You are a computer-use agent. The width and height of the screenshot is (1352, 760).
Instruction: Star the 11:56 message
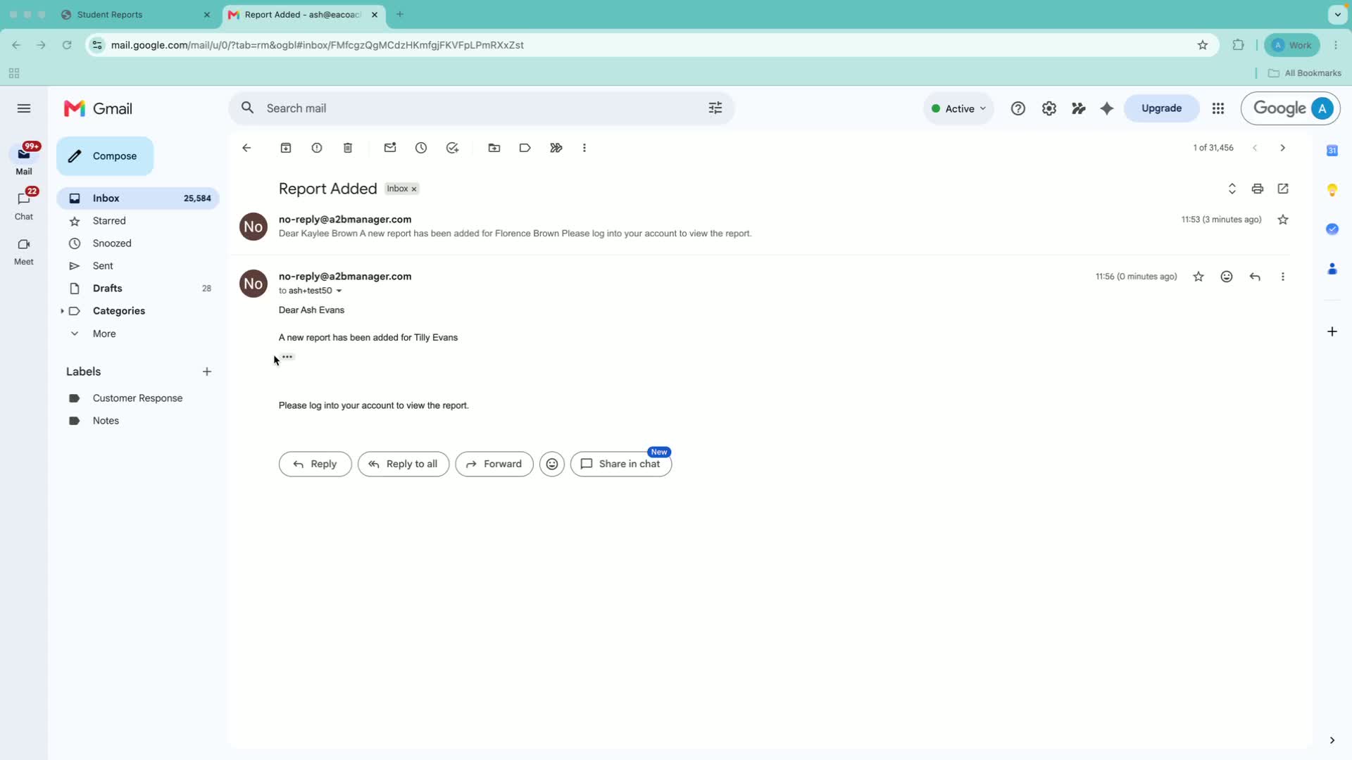[x=1198, y=277]
